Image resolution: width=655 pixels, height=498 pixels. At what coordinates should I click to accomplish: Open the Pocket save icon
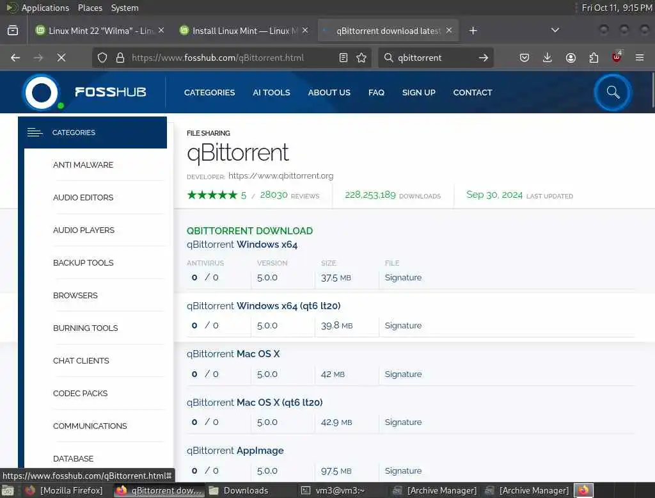[x=525, y=58]
